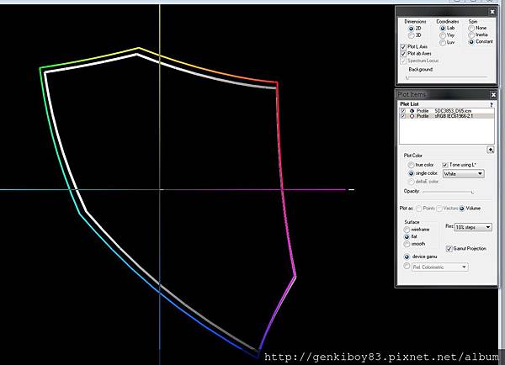
Task: Set Spin to None
Action: coord(471,29)
